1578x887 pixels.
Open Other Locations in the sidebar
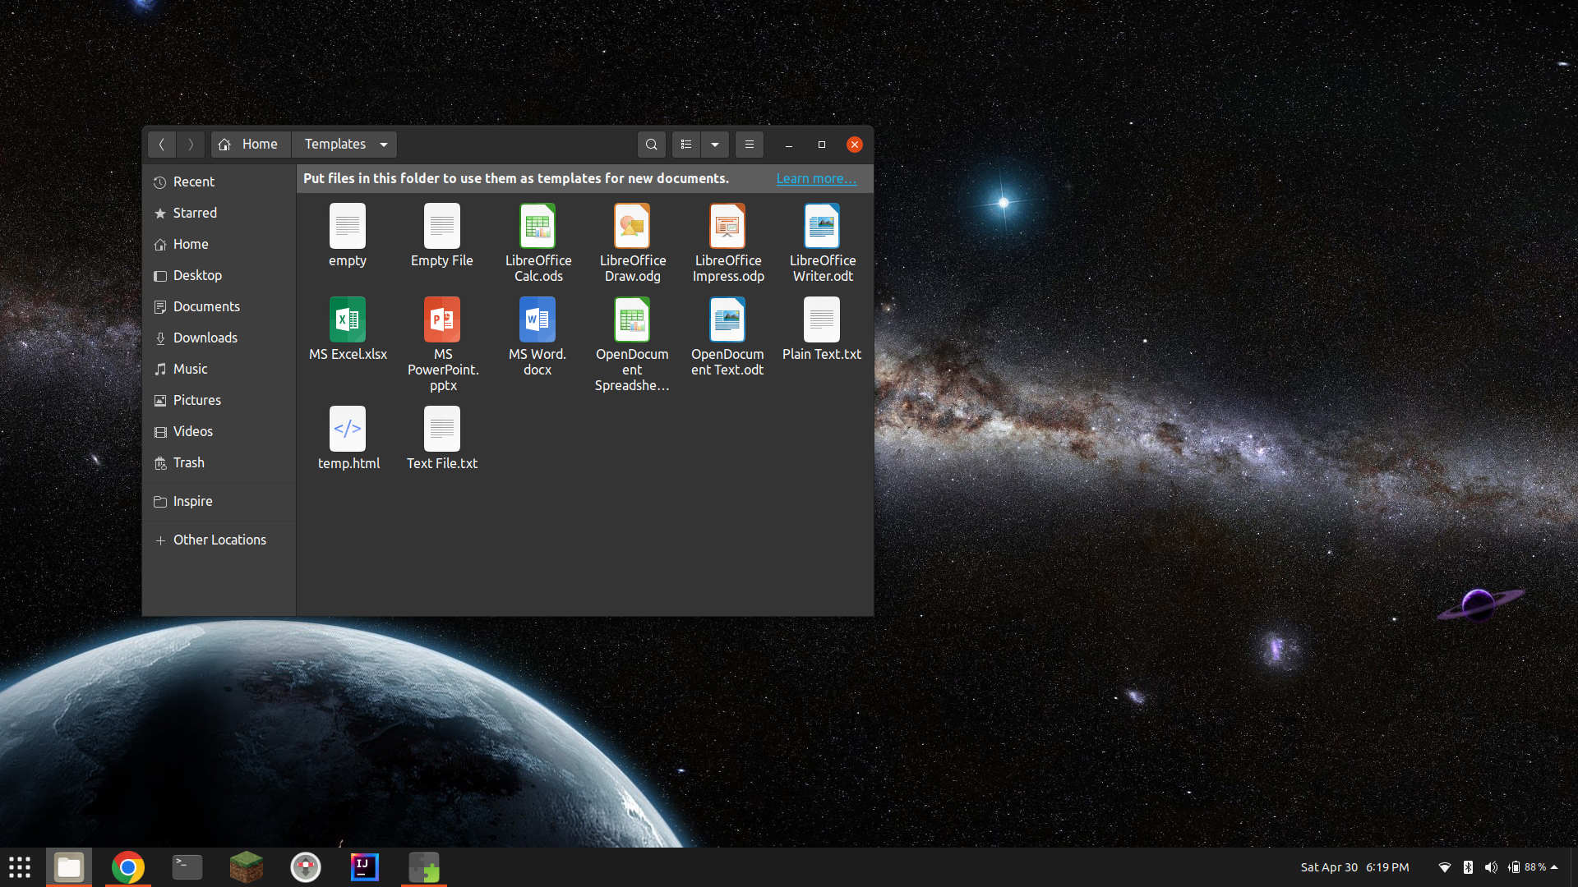219,540
